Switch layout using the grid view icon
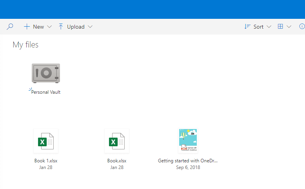This screenshot has height=189, width=305. click(280, 27)
